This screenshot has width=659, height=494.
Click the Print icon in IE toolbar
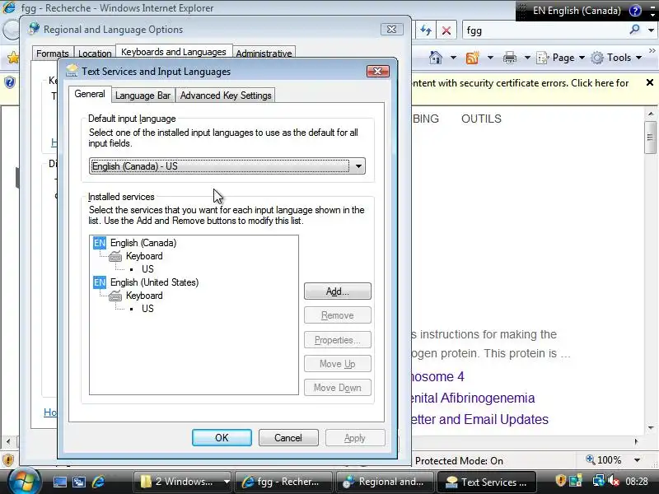pyautogui.click(x=510, y=57)
